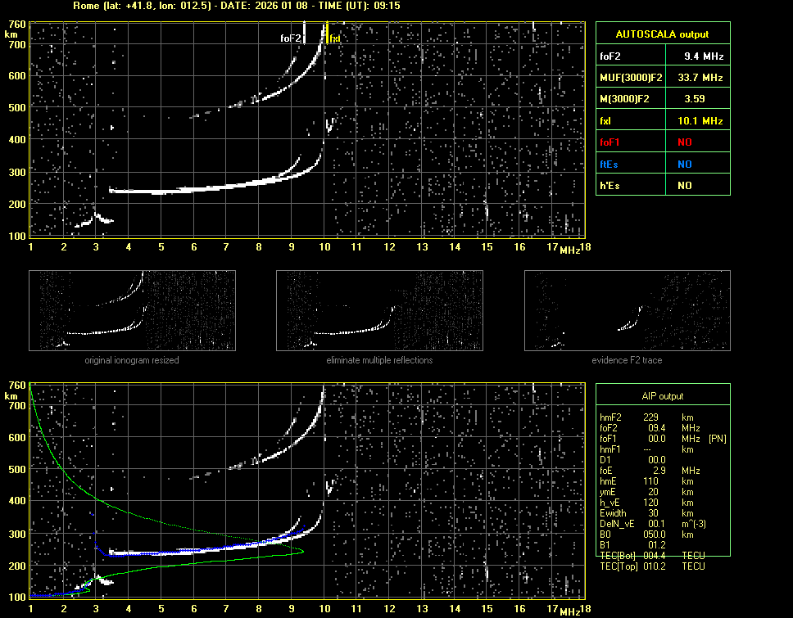Viewport: 793px width, 618px height.
Task: Click the green profile curve peak in lower plot
Action: (302, 551)
